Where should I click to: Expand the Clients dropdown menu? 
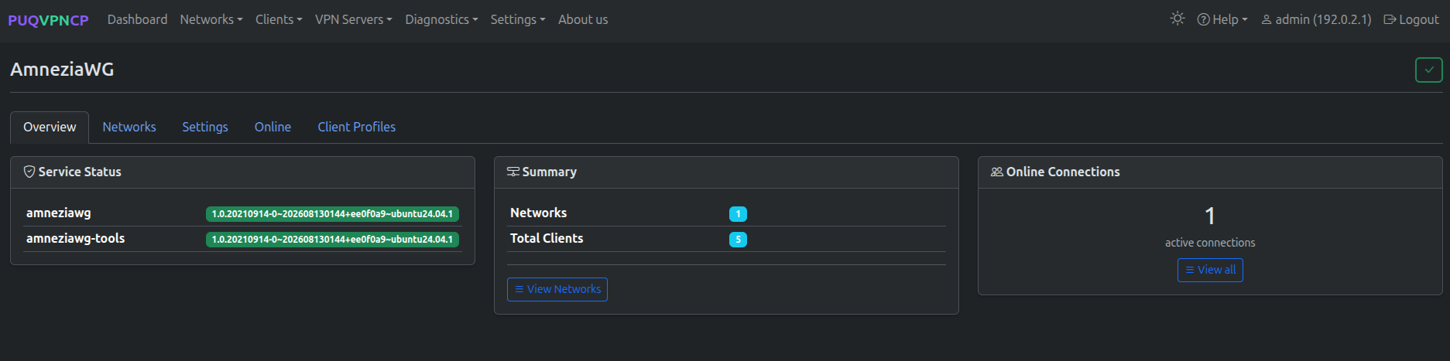pyautogui.click(x=279, y=19)
